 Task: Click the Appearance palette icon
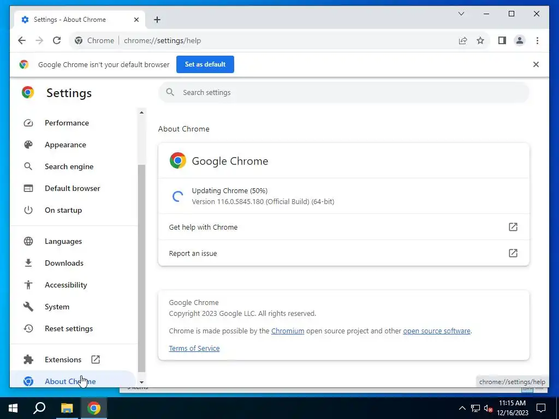pos(28,145)
